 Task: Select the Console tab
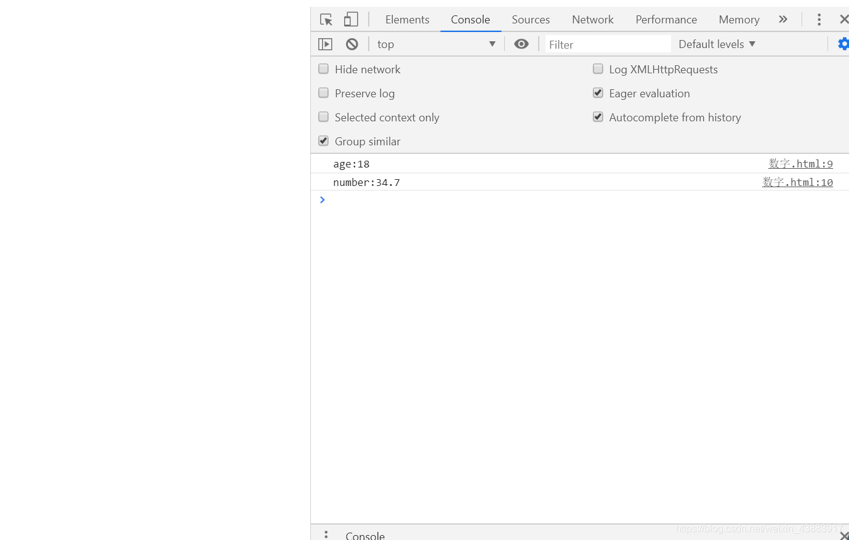470,20
